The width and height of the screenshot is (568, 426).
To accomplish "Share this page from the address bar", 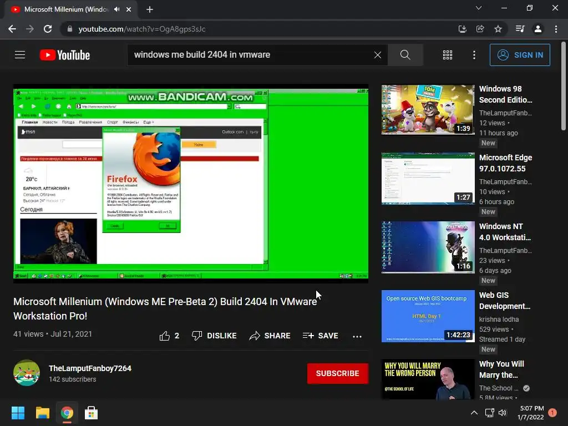I will click(480, 29).
